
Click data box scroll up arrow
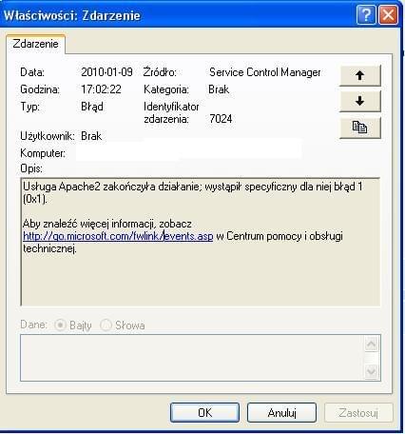coord(371,344)
